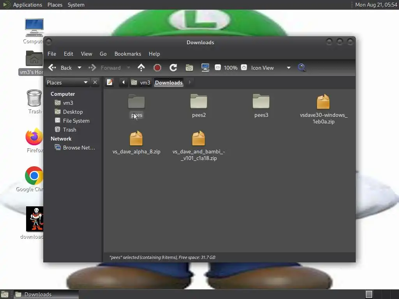Open the Home folder toolbar icon
This screenshot has width=399, height=299.
tap(189, 68)
